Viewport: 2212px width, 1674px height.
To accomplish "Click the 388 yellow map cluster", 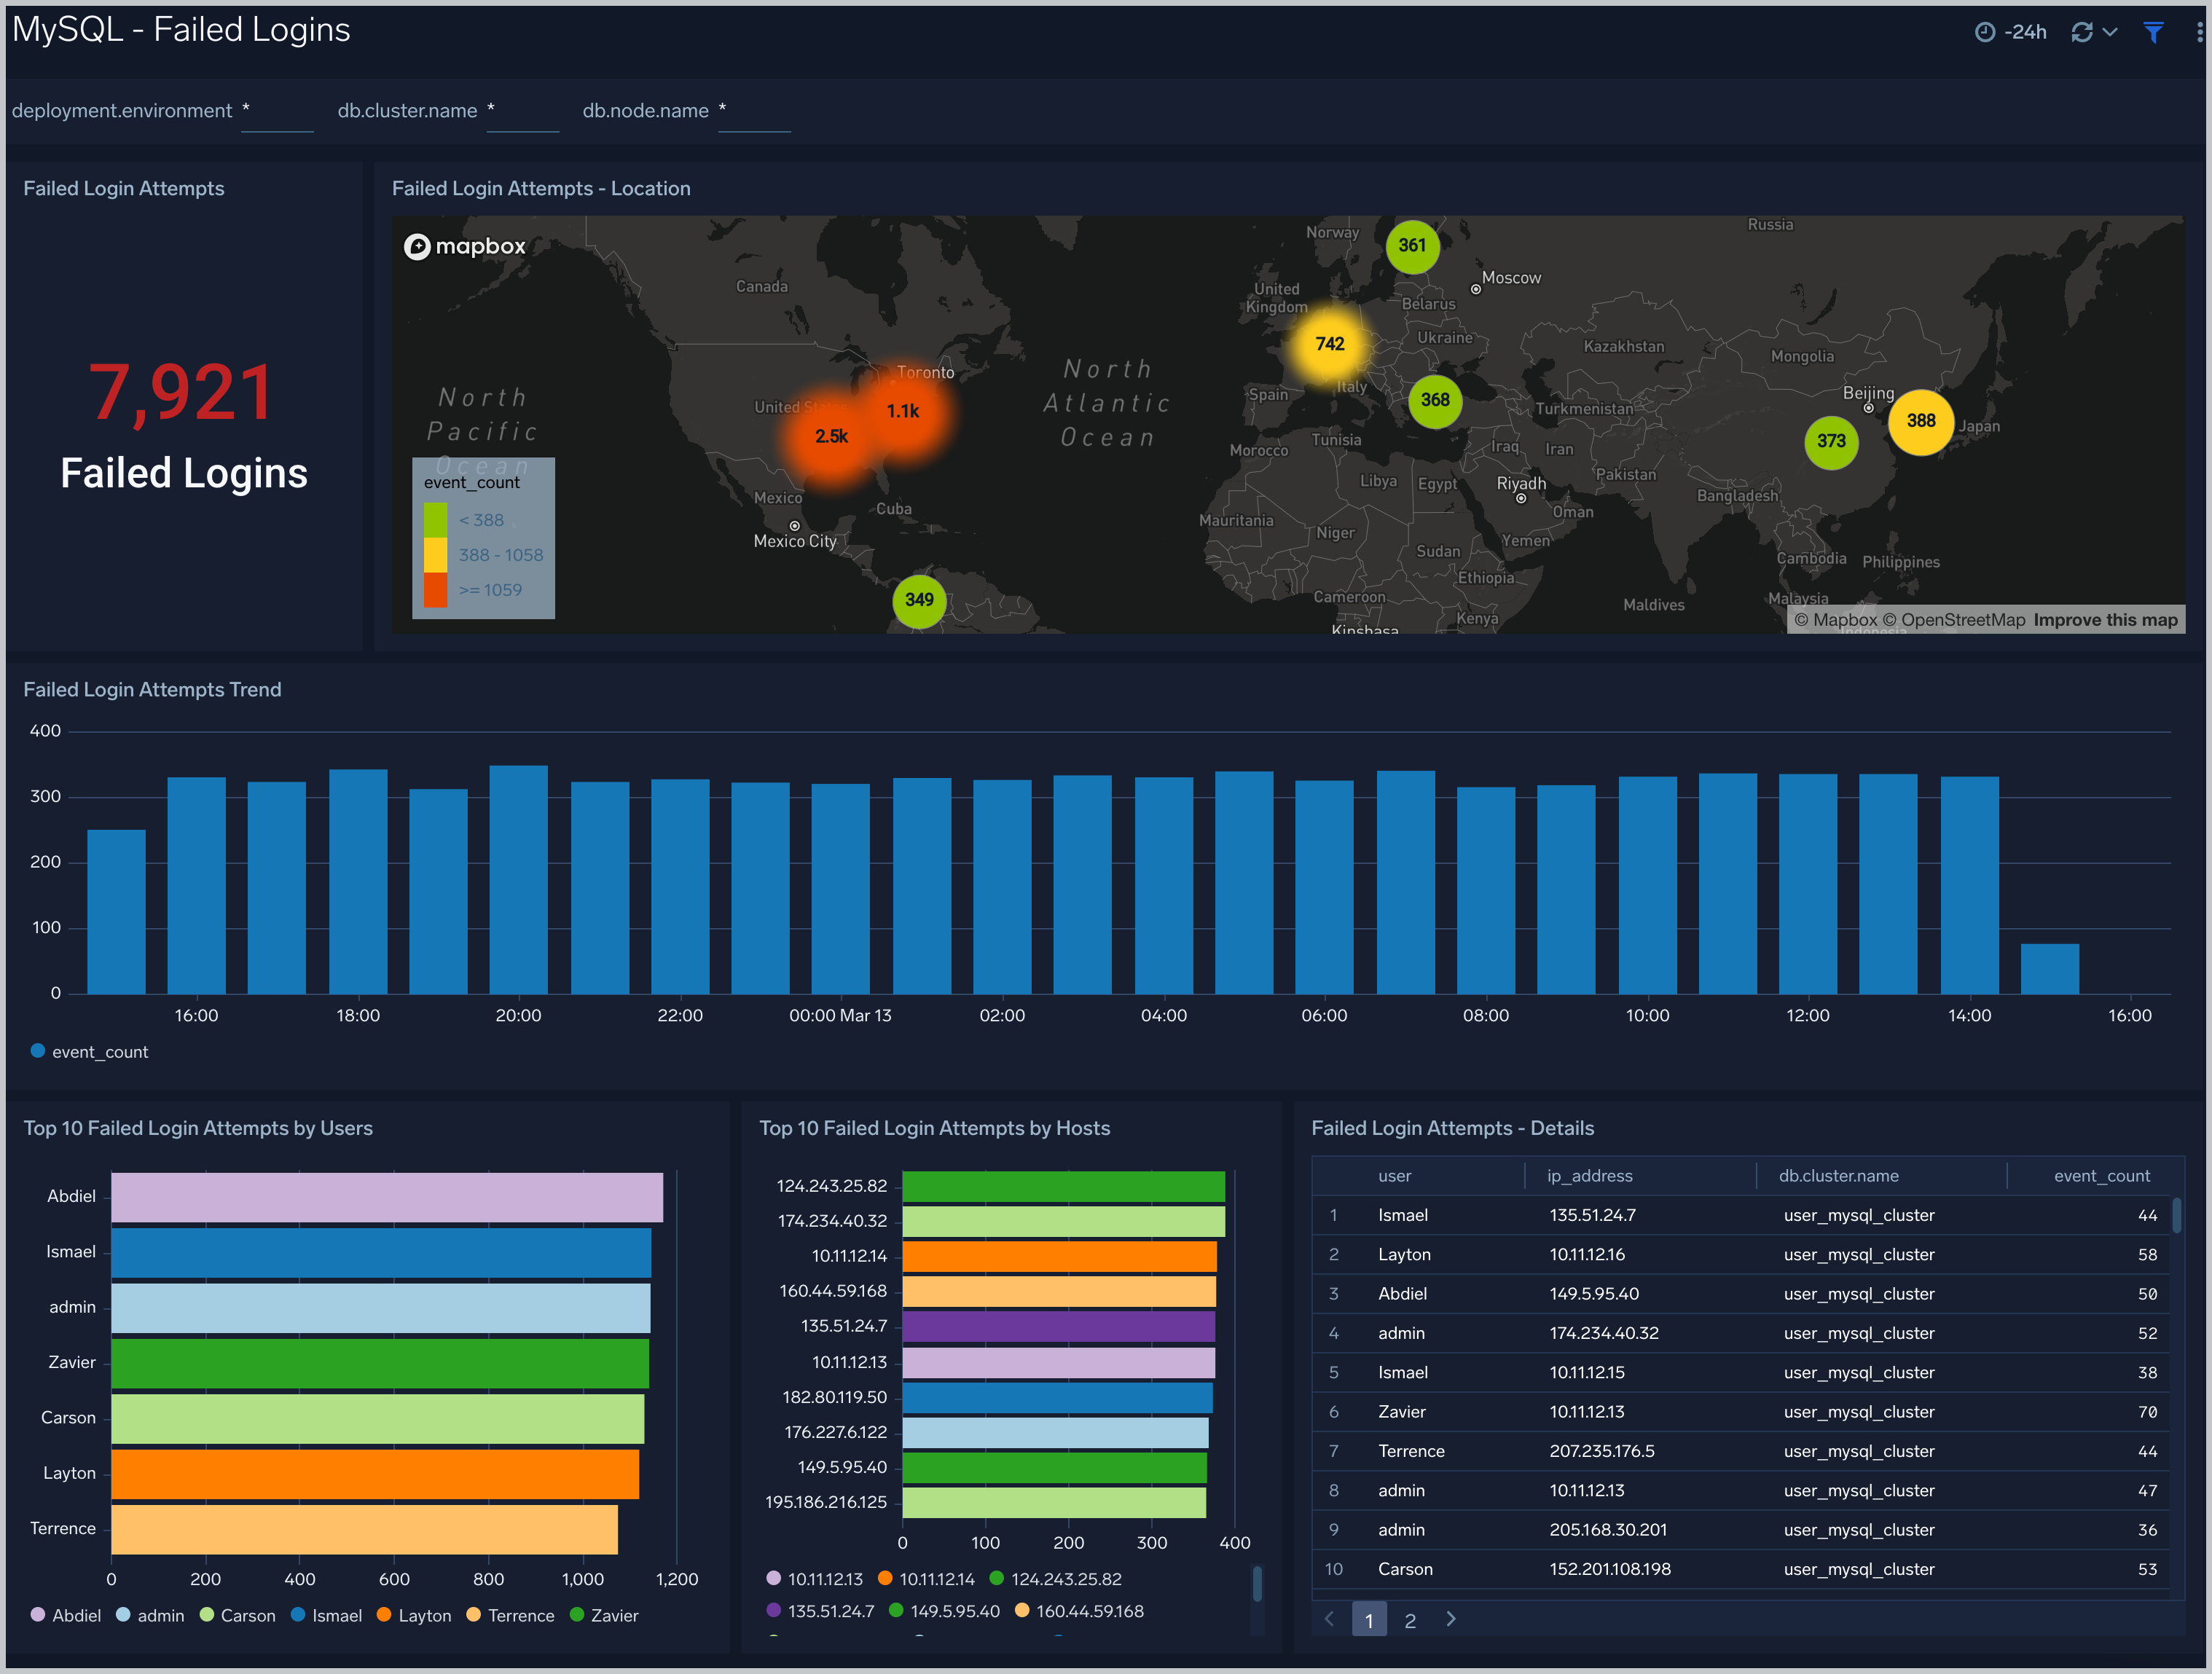I will pyautogui.click(x=1921, y=421).
